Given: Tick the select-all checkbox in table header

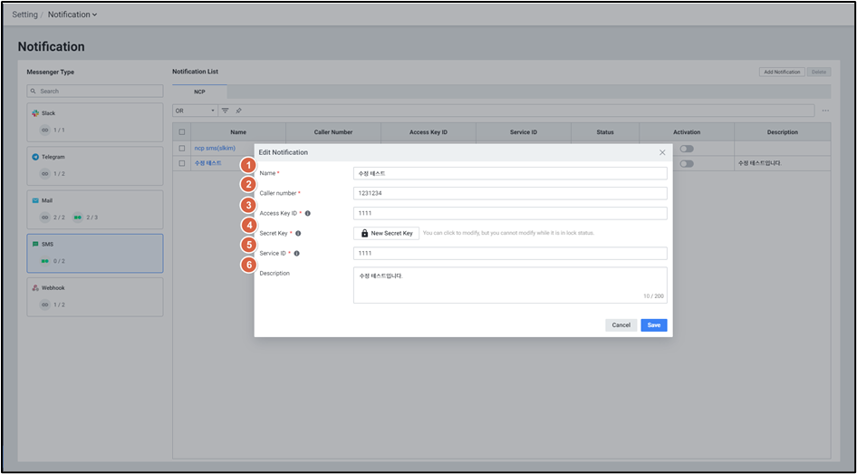Looking at the screenshot, I should 182,132.
